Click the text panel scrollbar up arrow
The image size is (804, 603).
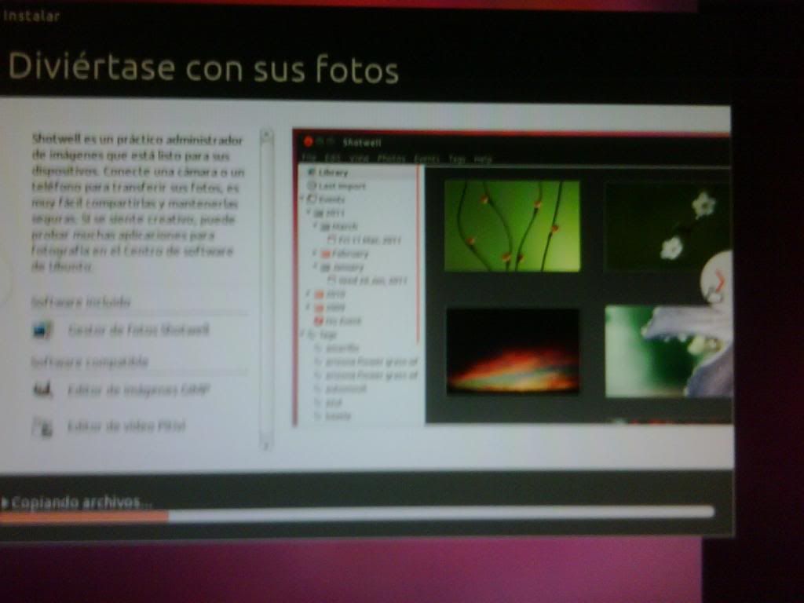tap(265, 135)
